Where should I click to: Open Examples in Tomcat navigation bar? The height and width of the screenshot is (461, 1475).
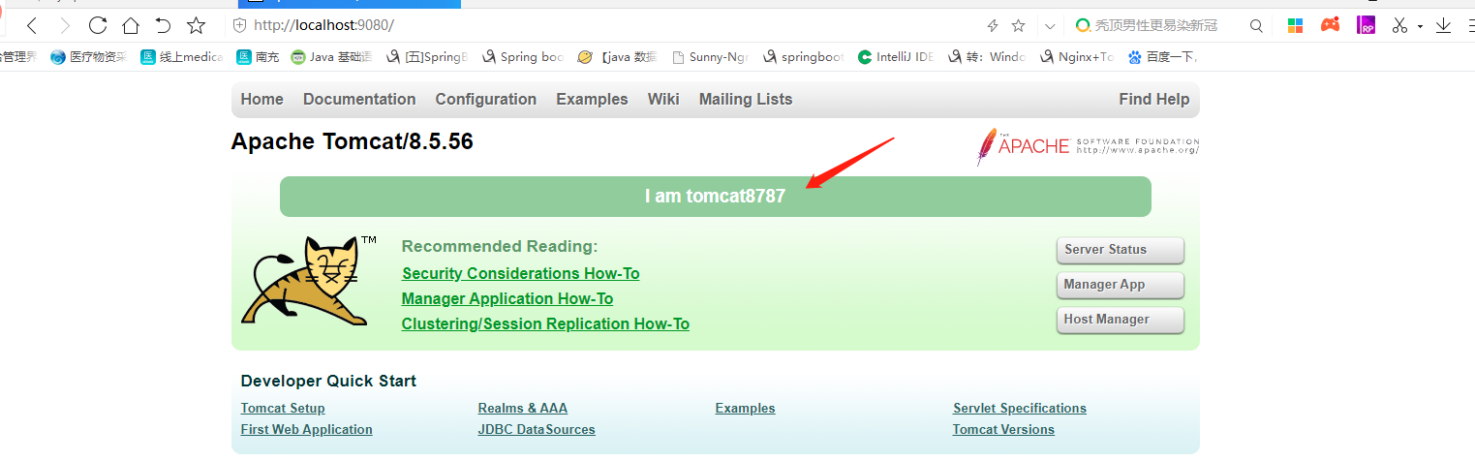pyautogui.click(x=592, y=99)
